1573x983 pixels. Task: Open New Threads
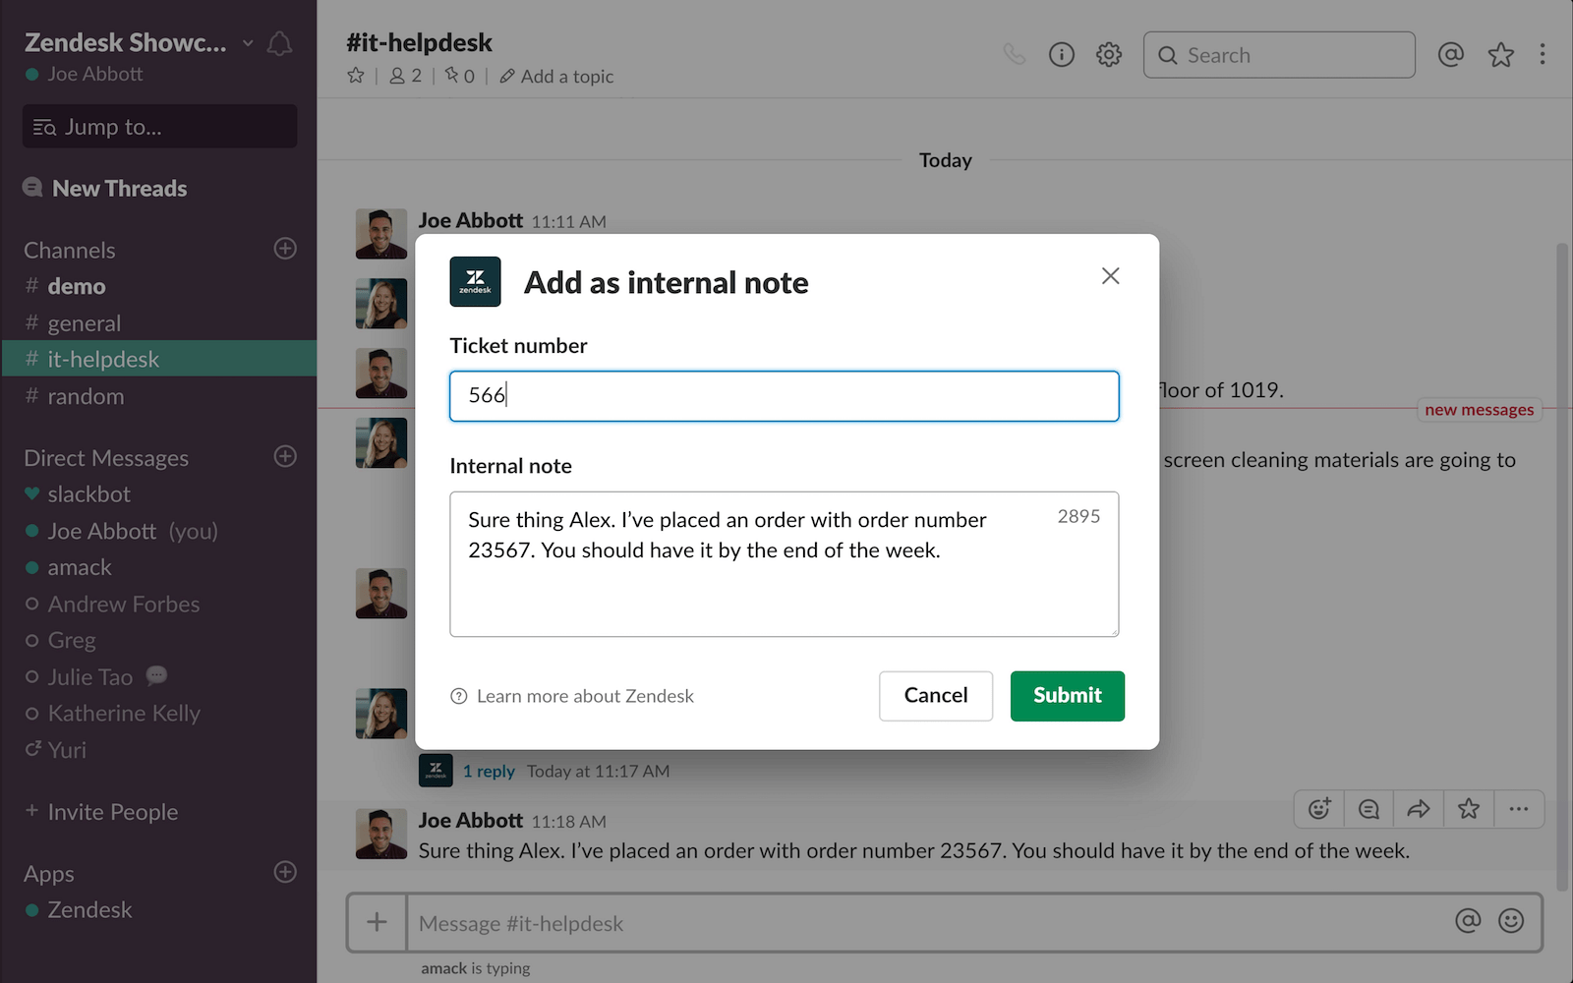[x=120, y=188]
